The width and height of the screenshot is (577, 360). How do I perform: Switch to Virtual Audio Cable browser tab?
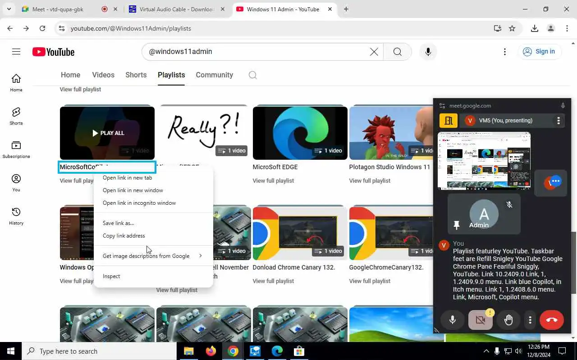pos(177,9)
